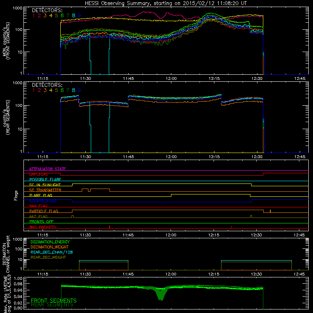
Task: Select detector number 2 in the front segments legend
Action: pos(40,16)
